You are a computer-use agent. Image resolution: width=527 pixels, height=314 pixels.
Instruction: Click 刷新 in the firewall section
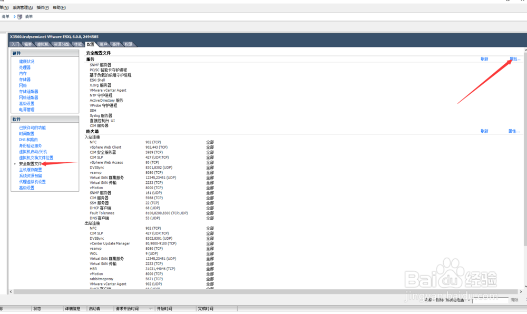(x=484, y=131)
